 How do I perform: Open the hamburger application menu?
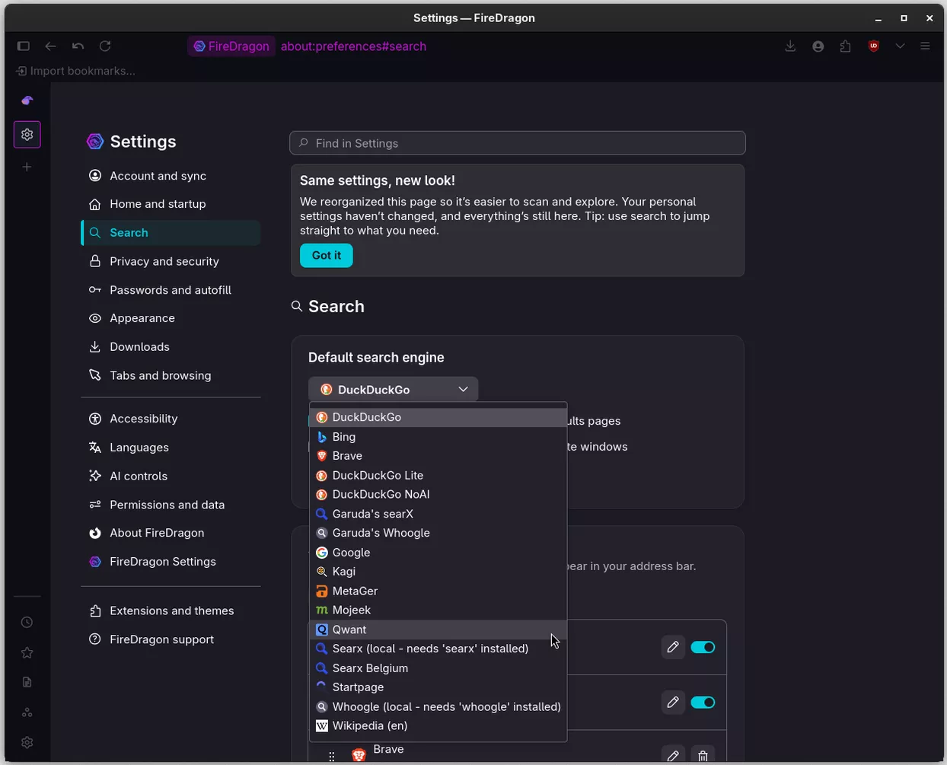(926, 46)
